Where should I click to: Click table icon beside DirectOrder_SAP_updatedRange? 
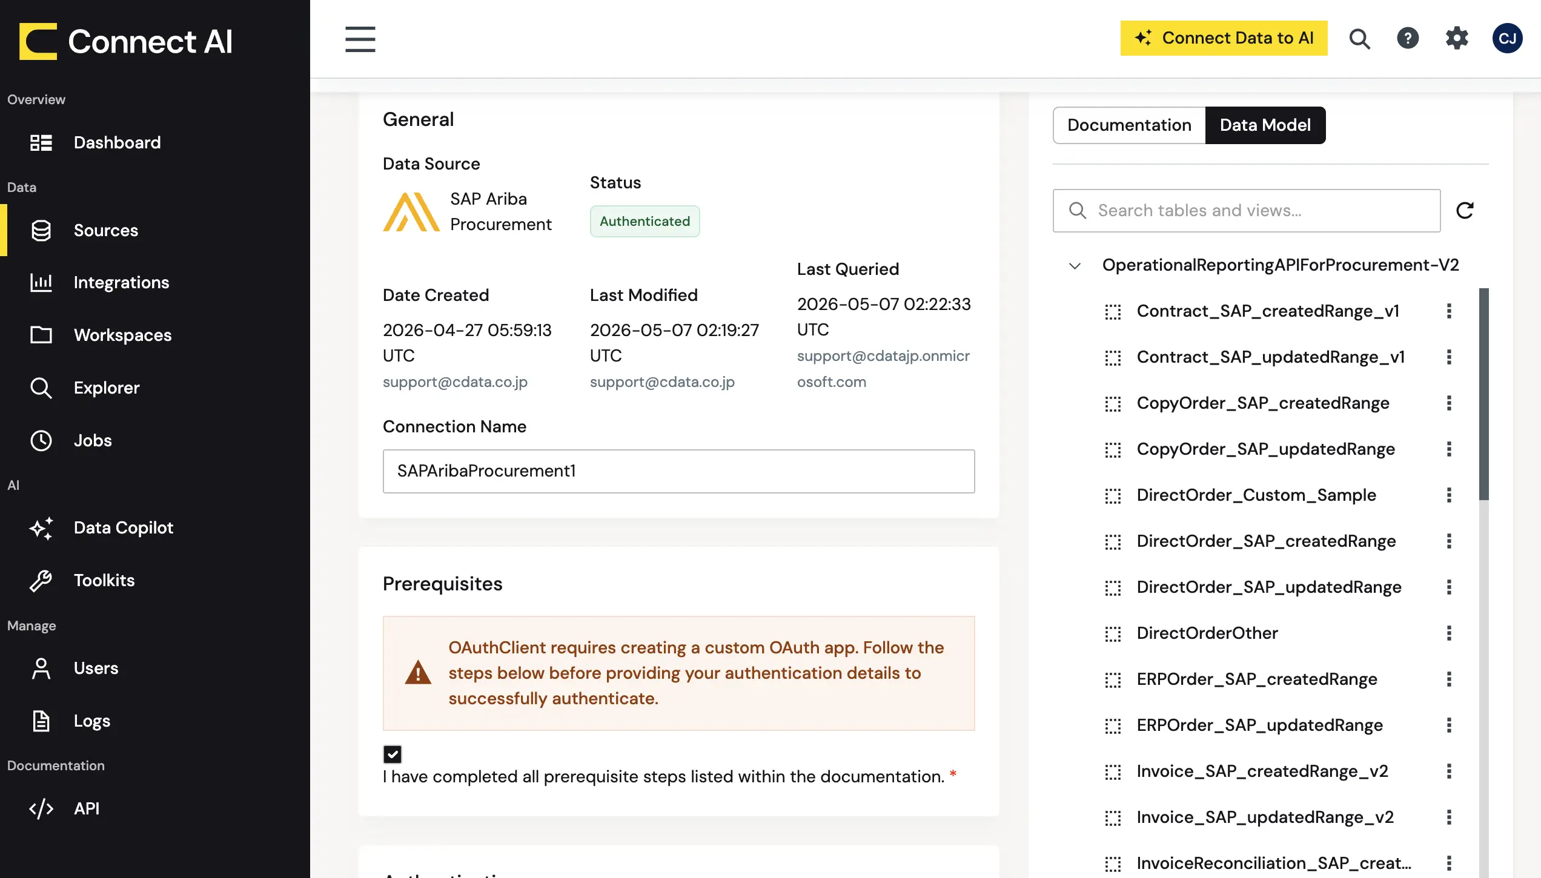(1113, 588)
